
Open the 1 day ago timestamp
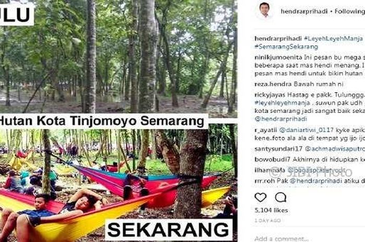267,221
